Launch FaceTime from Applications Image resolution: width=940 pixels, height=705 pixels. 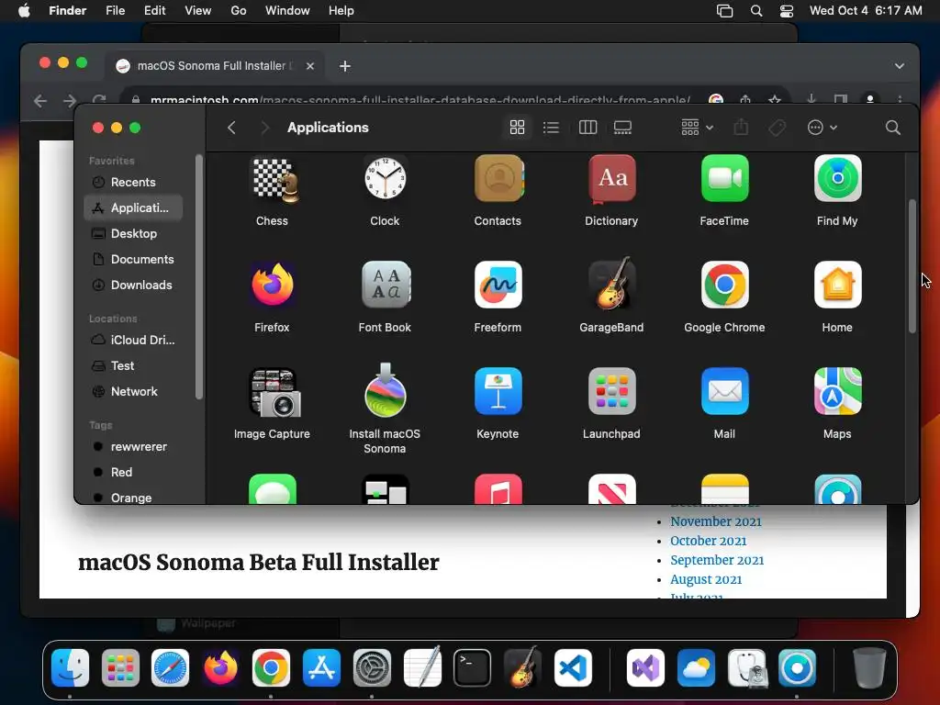point(724,179)
